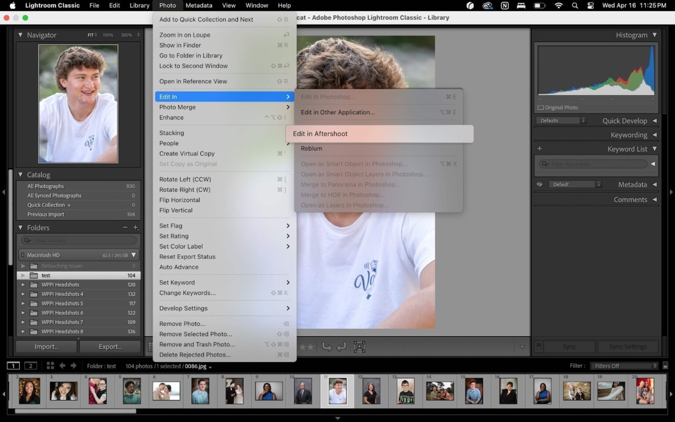Open People view with the face icon in toolbar
This screenshot has width=675, height=422.
pos(359,347)
